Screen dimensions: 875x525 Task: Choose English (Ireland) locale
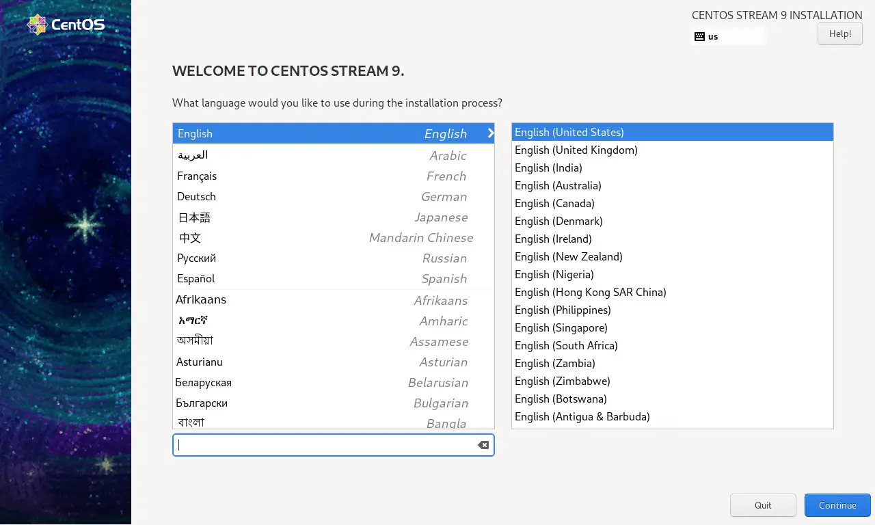[673, 239]
